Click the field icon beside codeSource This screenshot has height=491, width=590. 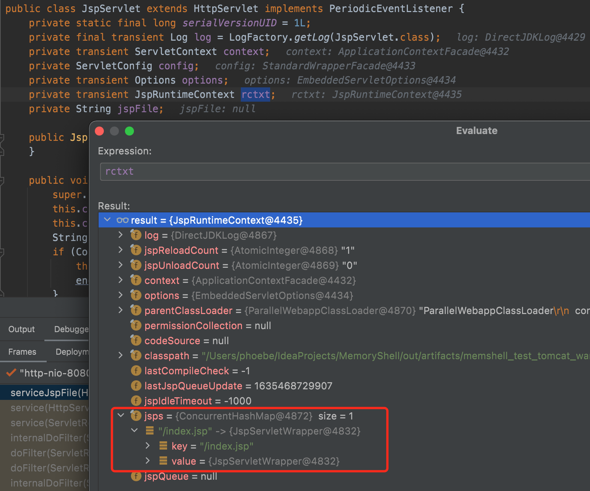[136, 340]
